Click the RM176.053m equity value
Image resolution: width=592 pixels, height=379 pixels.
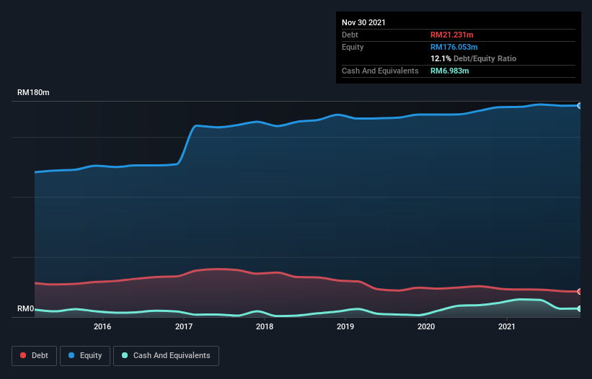coord(454,47)
